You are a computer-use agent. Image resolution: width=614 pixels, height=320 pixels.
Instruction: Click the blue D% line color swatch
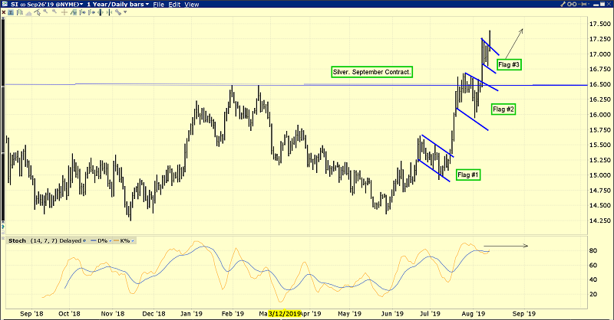[92, 240]
